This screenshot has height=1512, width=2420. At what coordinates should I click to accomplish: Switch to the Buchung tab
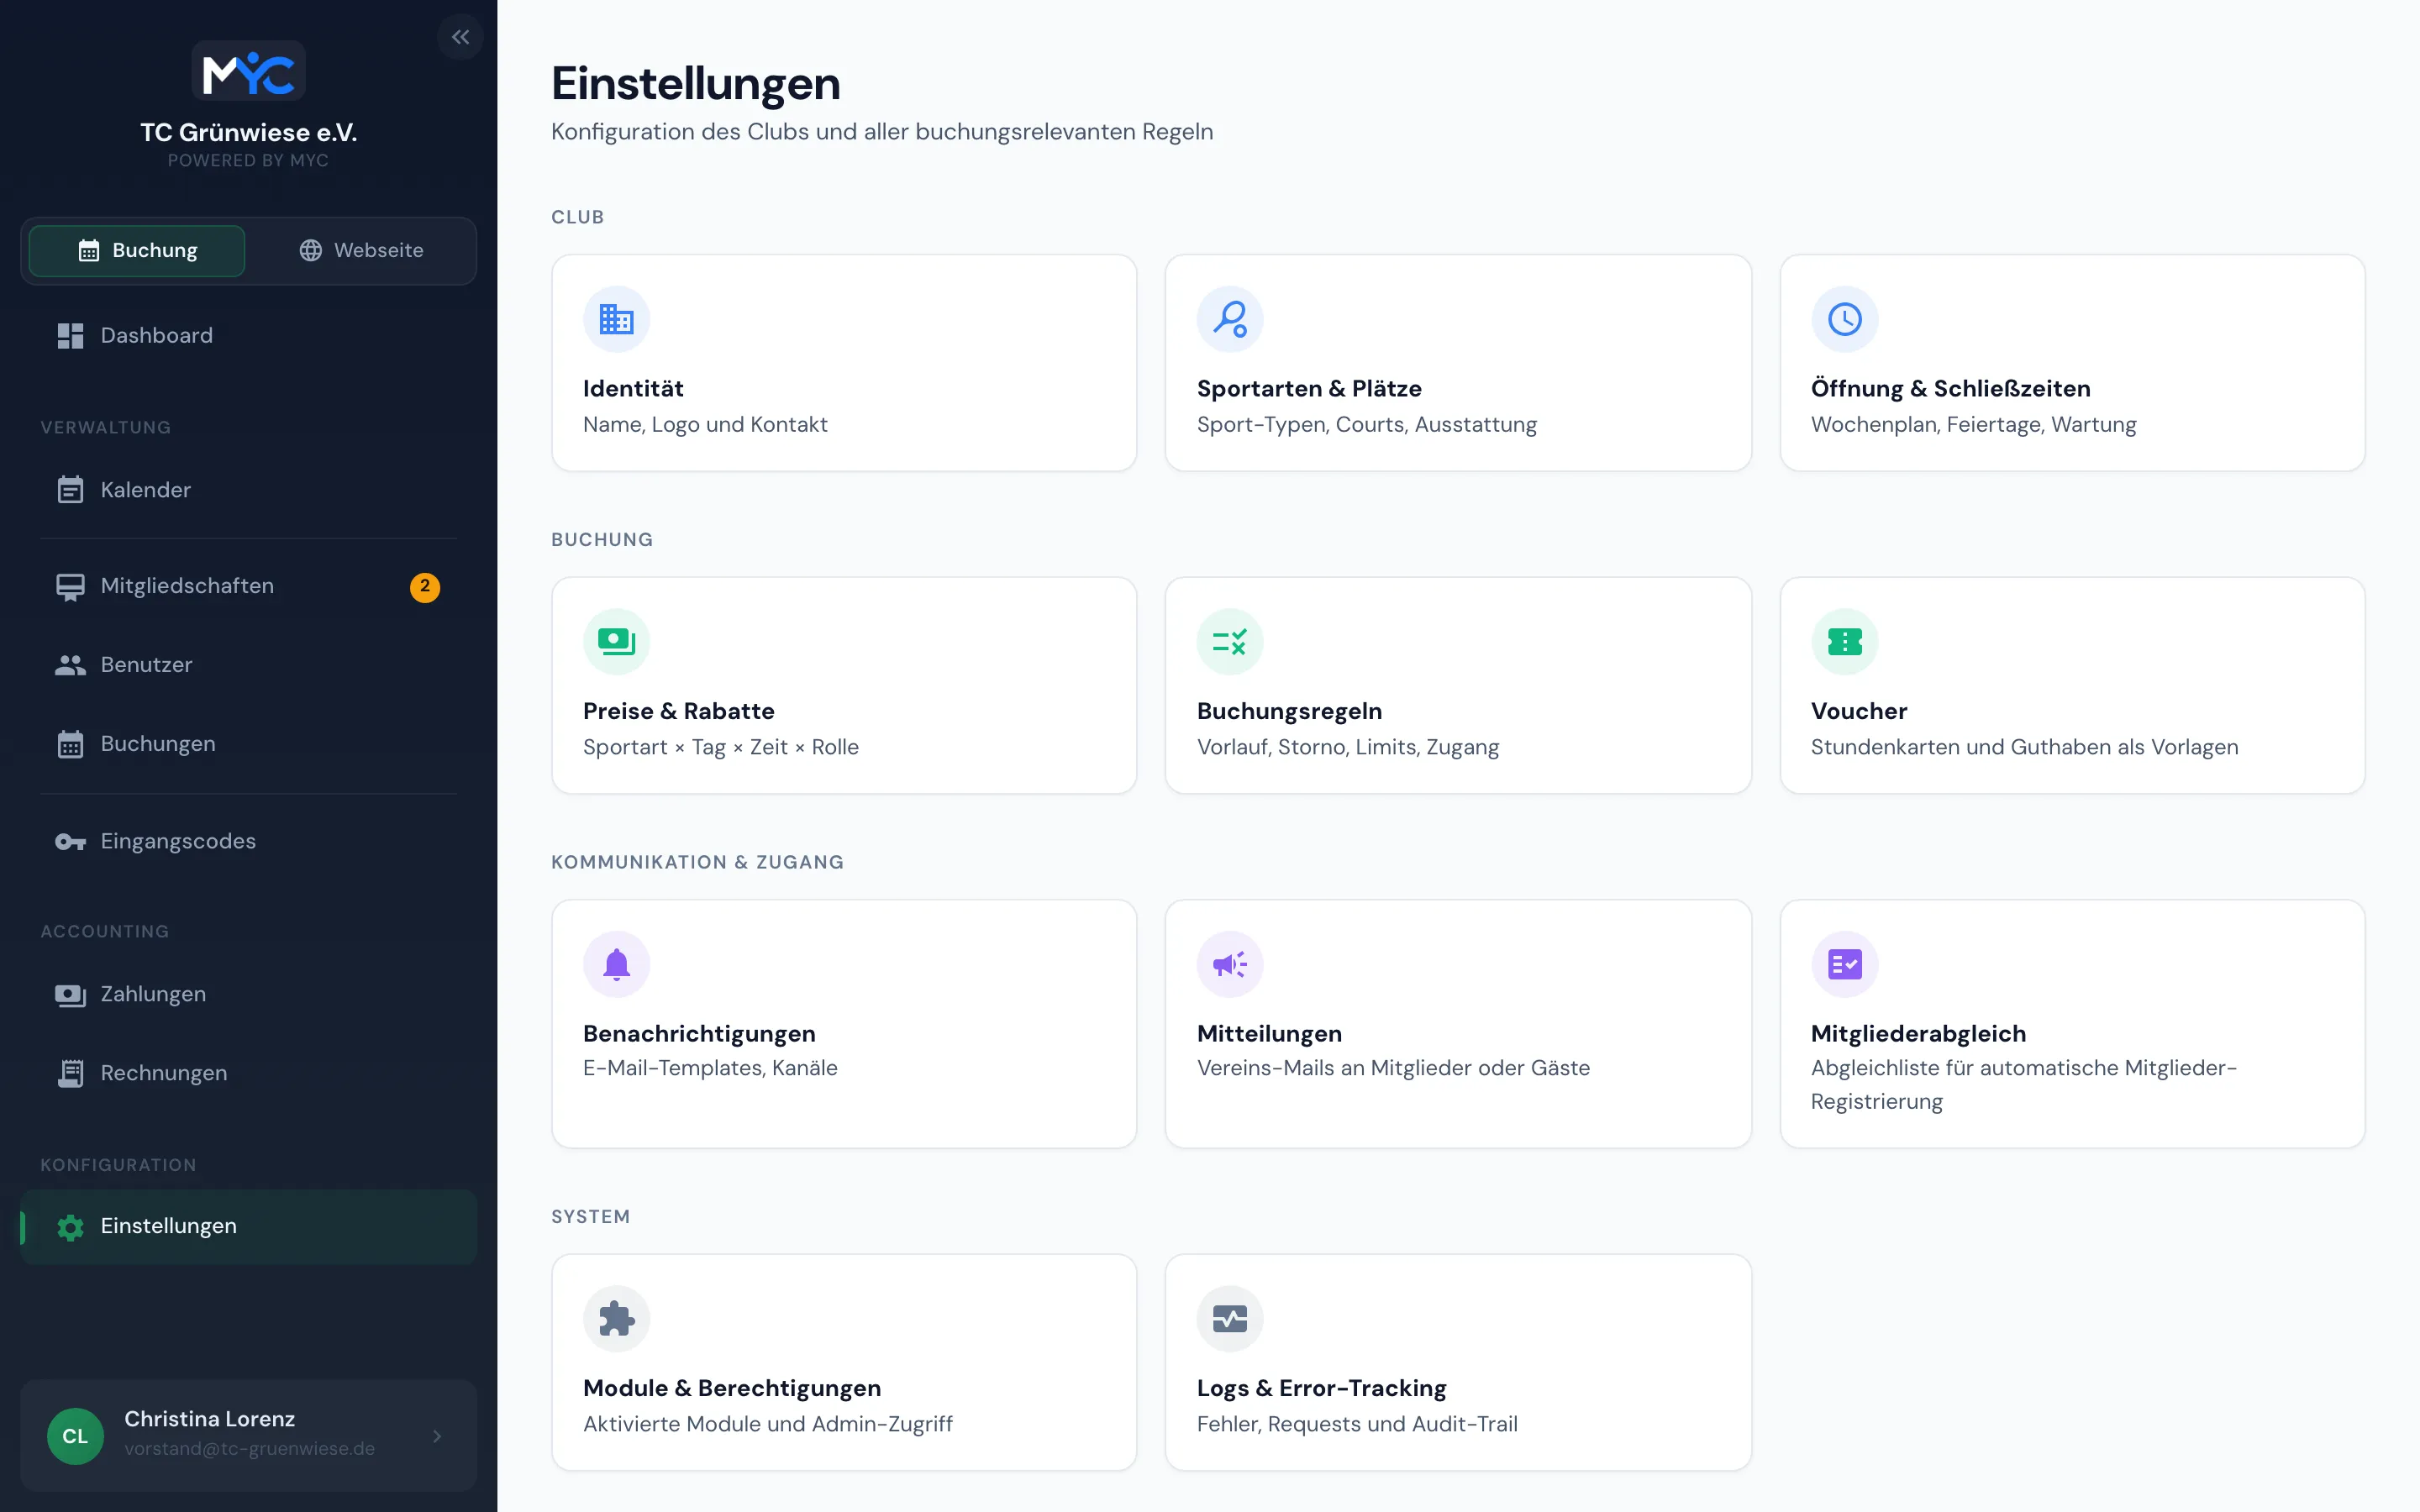point(137,250)
